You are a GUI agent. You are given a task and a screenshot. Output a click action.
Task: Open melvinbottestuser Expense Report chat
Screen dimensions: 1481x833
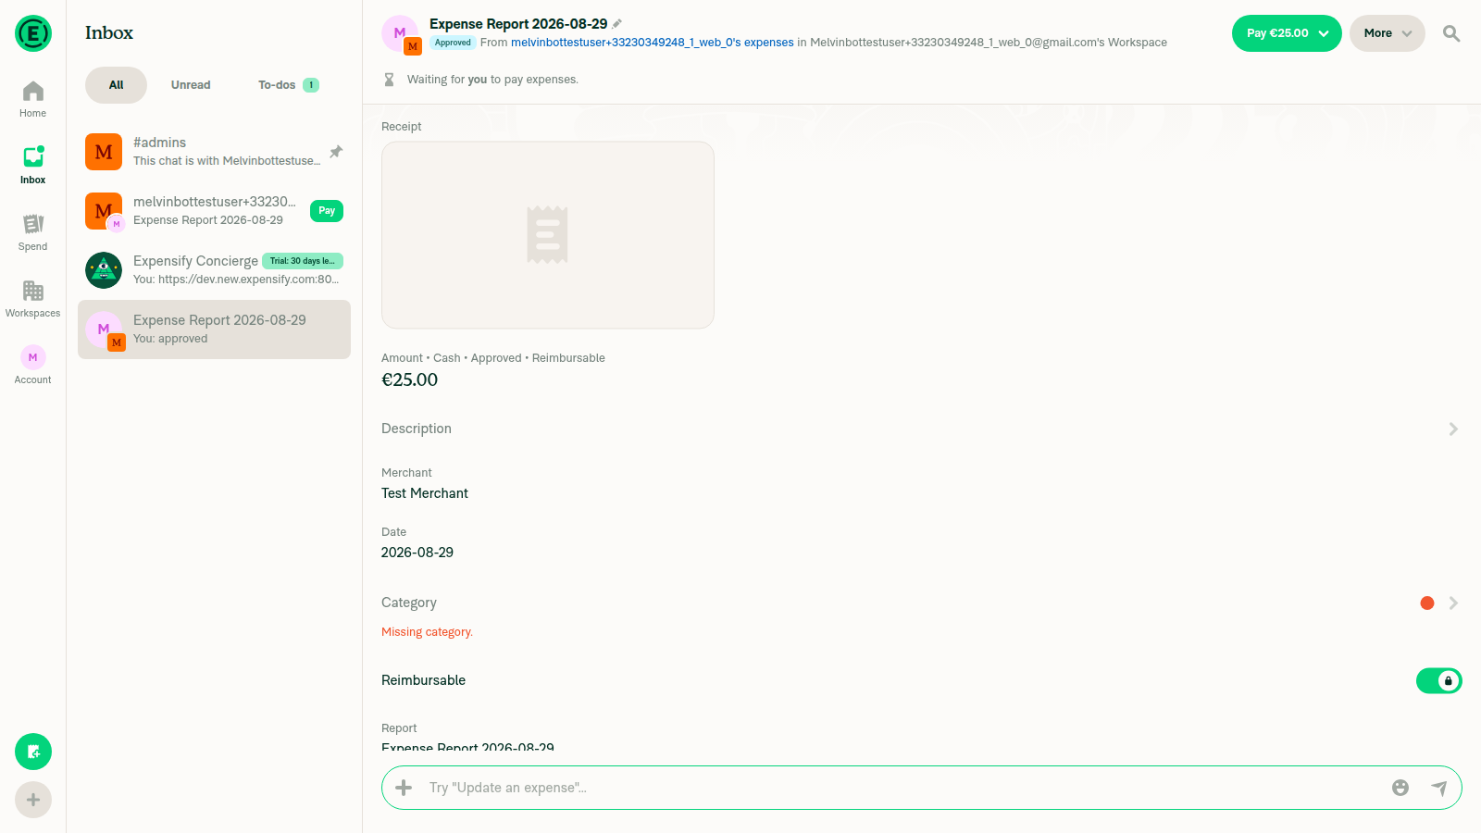pos(214,211)
